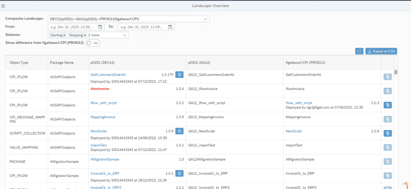The width and height of the screenshot is (411, 189).
Task: Select QA12AMigrationSample cell text
Action: click(207, 159)
